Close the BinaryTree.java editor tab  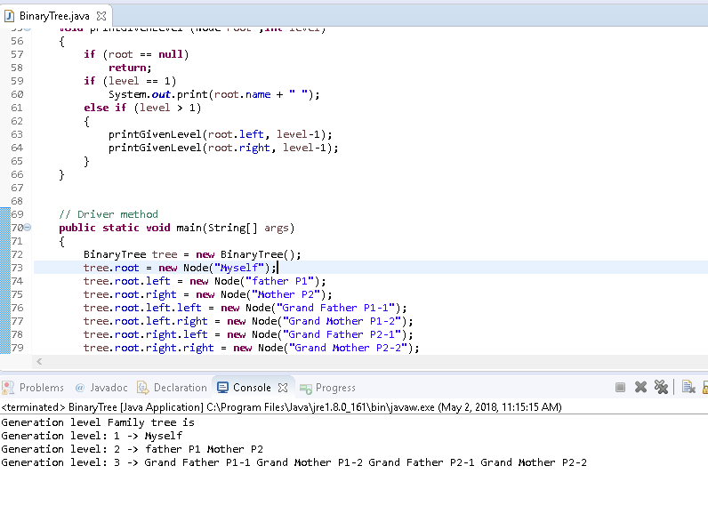coord(101,16)
